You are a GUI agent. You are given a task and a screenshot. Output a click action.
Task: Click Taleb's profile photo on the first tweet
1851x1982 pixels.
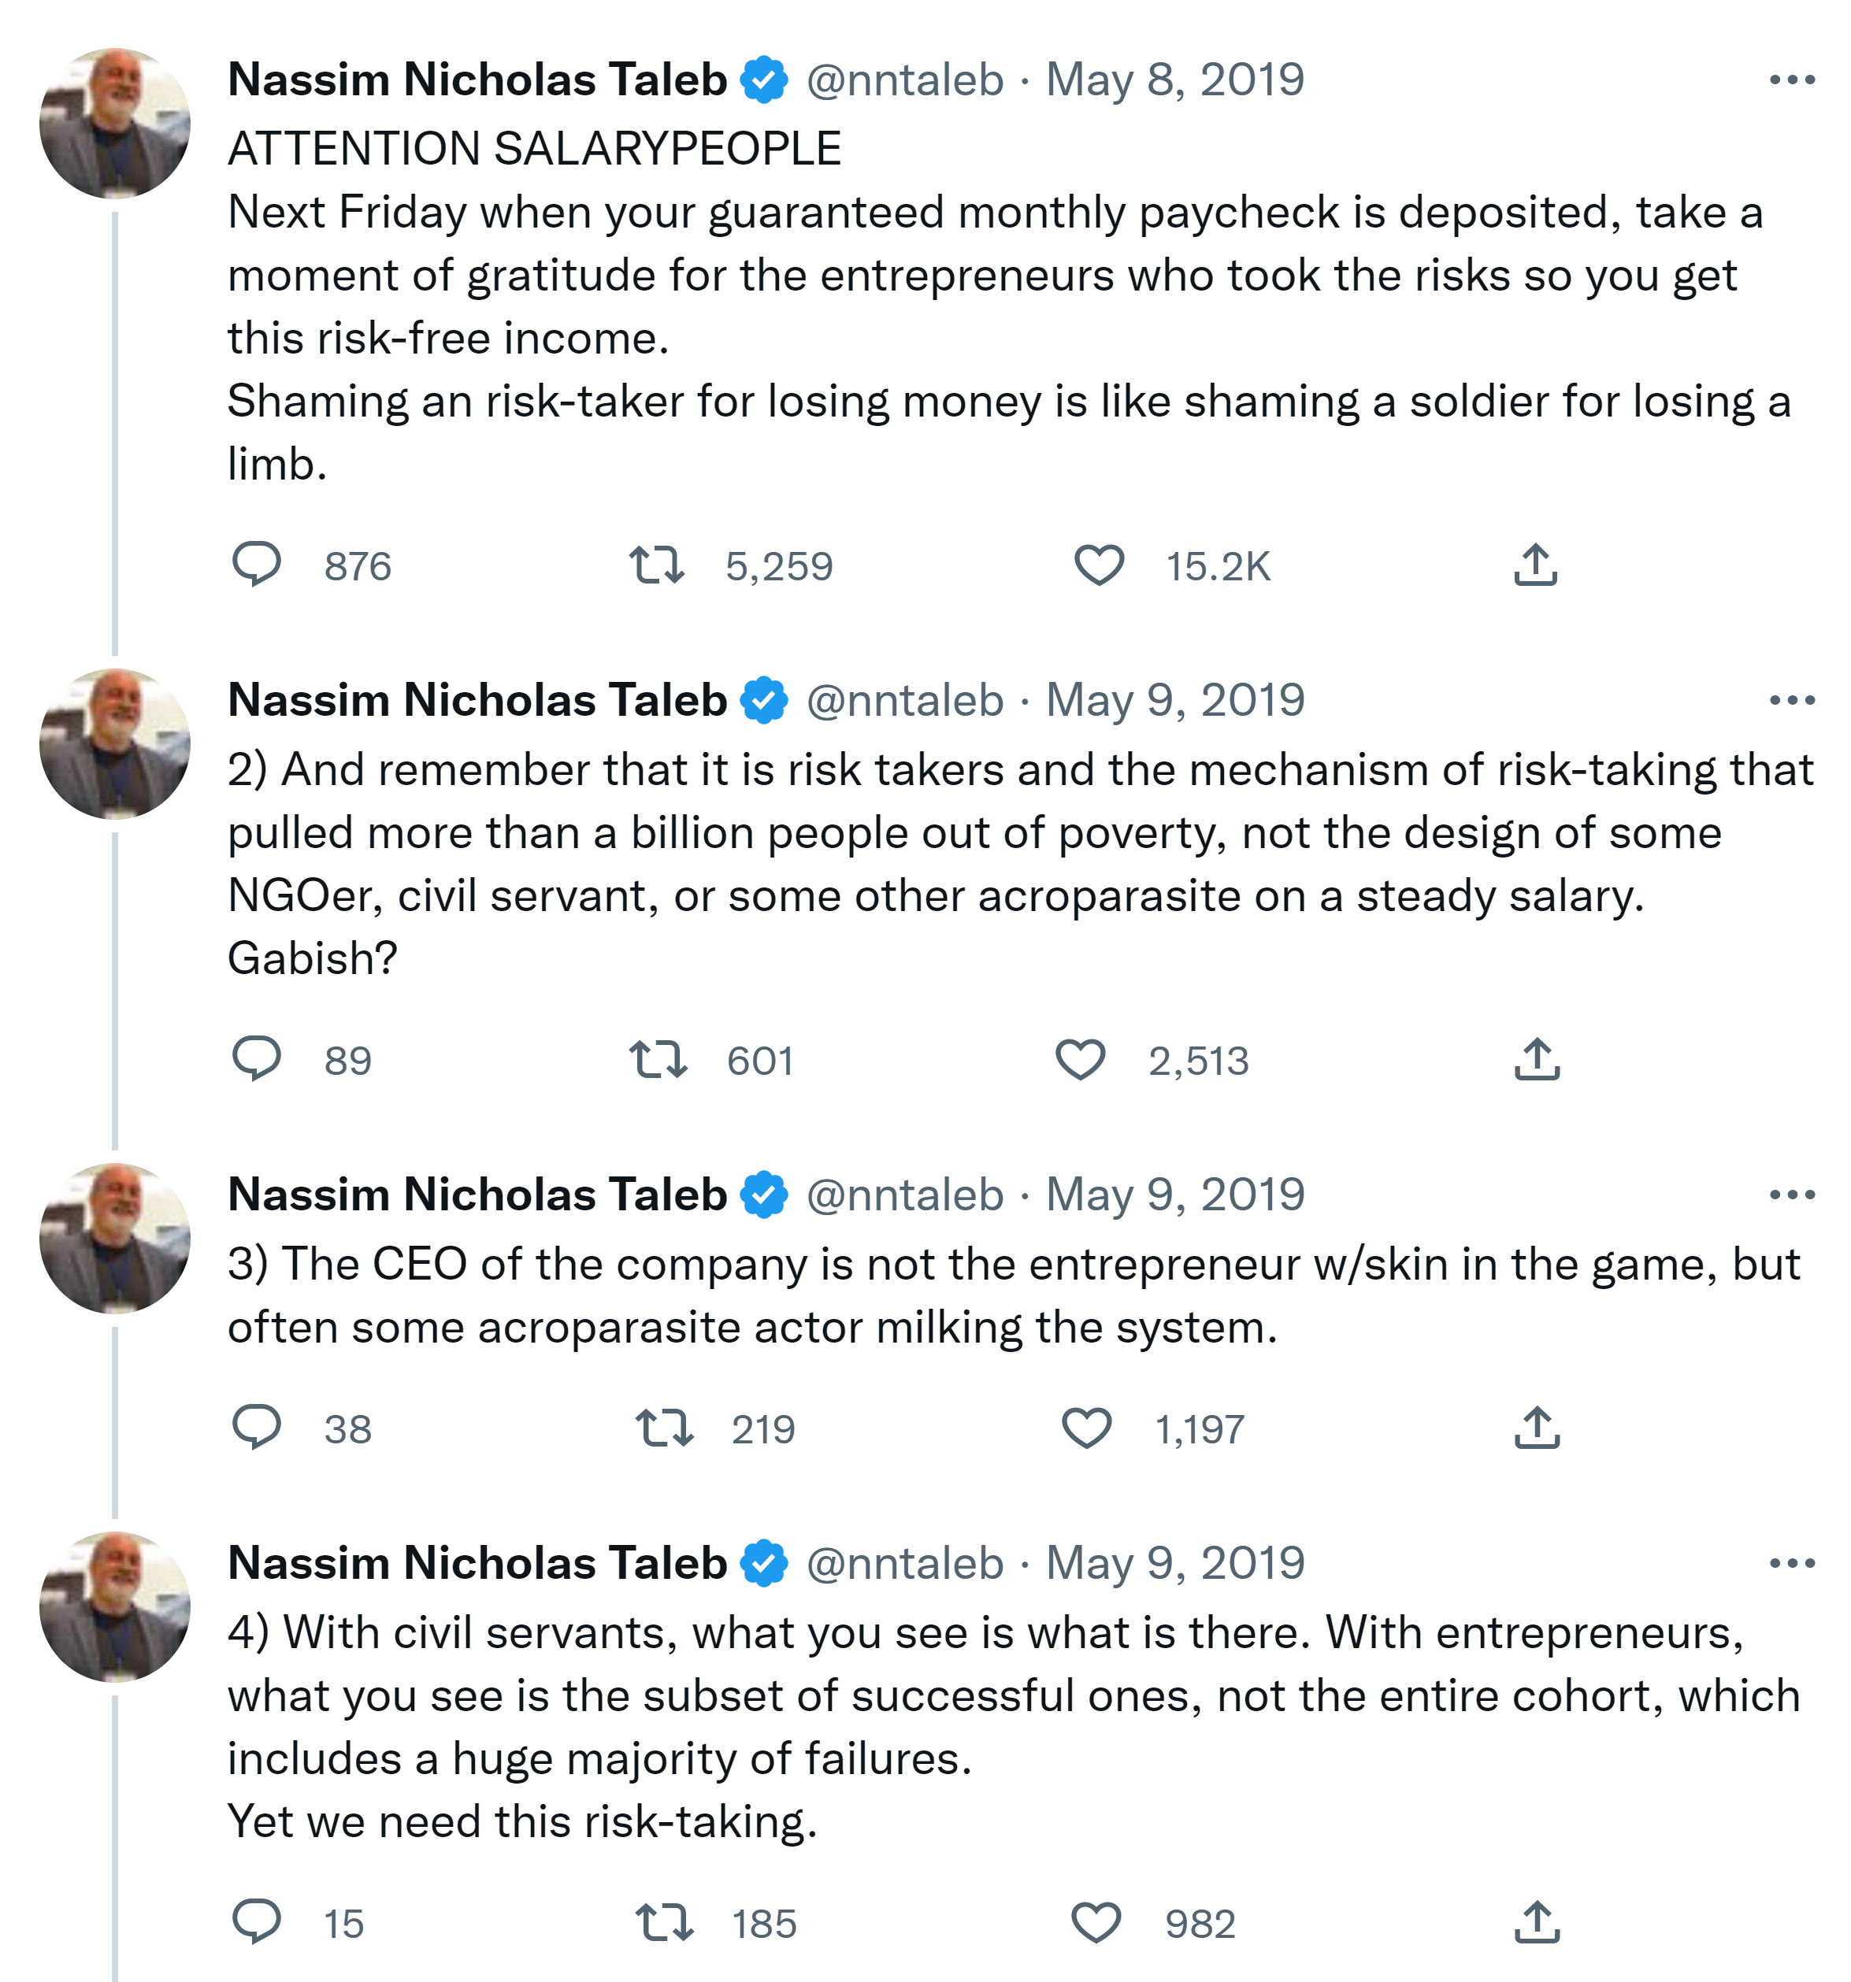pyautogui.click(x=115, y=123)
